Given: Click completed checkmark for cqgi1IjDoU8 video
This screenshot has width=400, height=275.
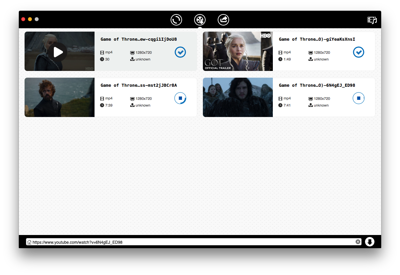Looking at the screenshot, I should tap(180, 52).
